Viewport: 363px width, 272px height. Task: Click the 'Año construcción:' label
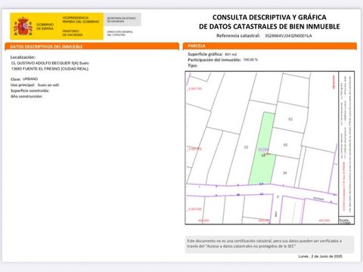tap(26, 97)
